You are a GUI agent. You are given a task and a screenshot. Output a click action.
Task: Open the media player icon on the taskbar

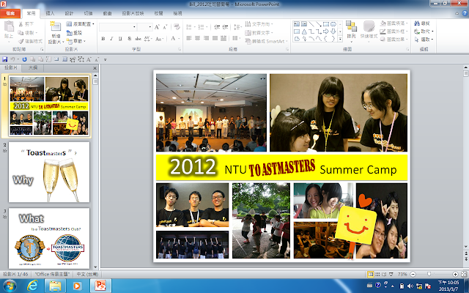tap(77, 286)
